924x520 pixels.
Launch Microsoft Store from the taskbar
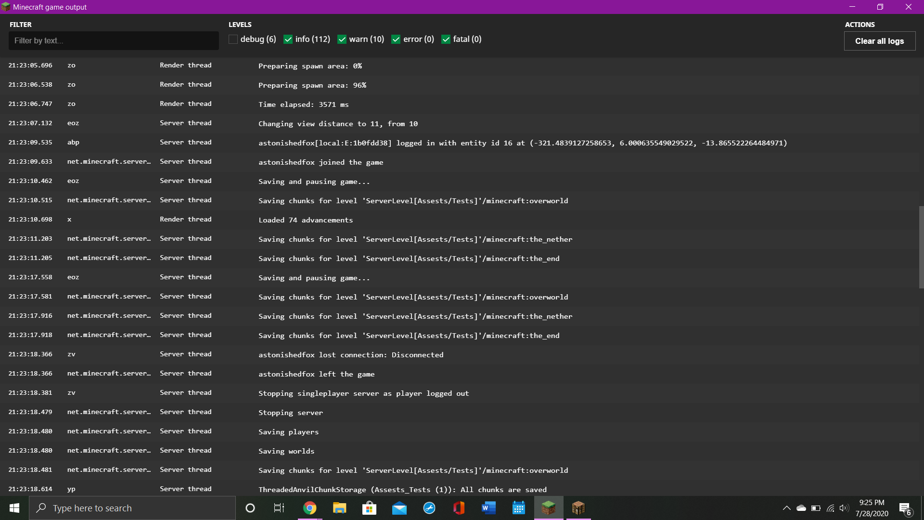[x=369, y=508]
